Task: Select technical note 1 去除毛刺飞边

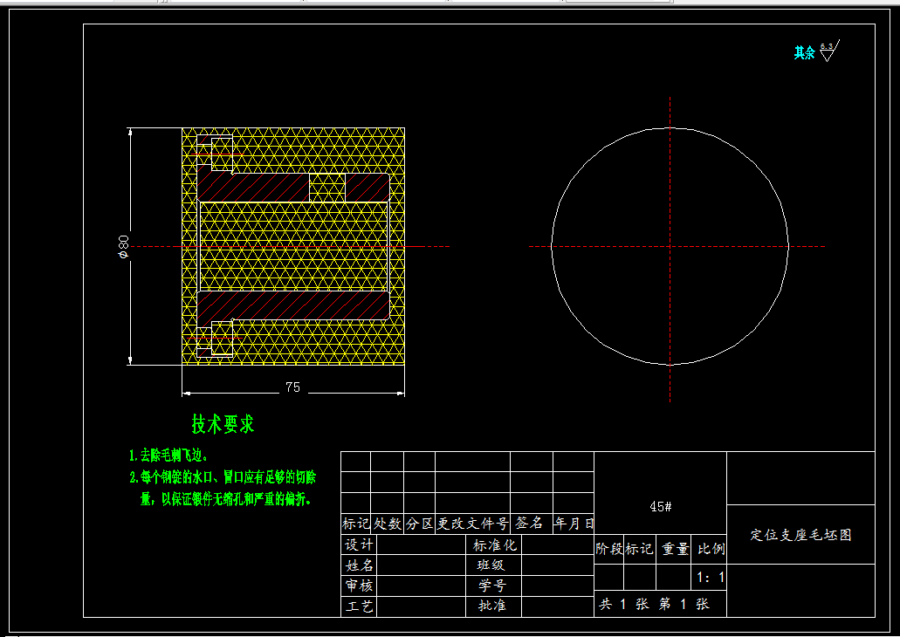Action: coord(168,455)
